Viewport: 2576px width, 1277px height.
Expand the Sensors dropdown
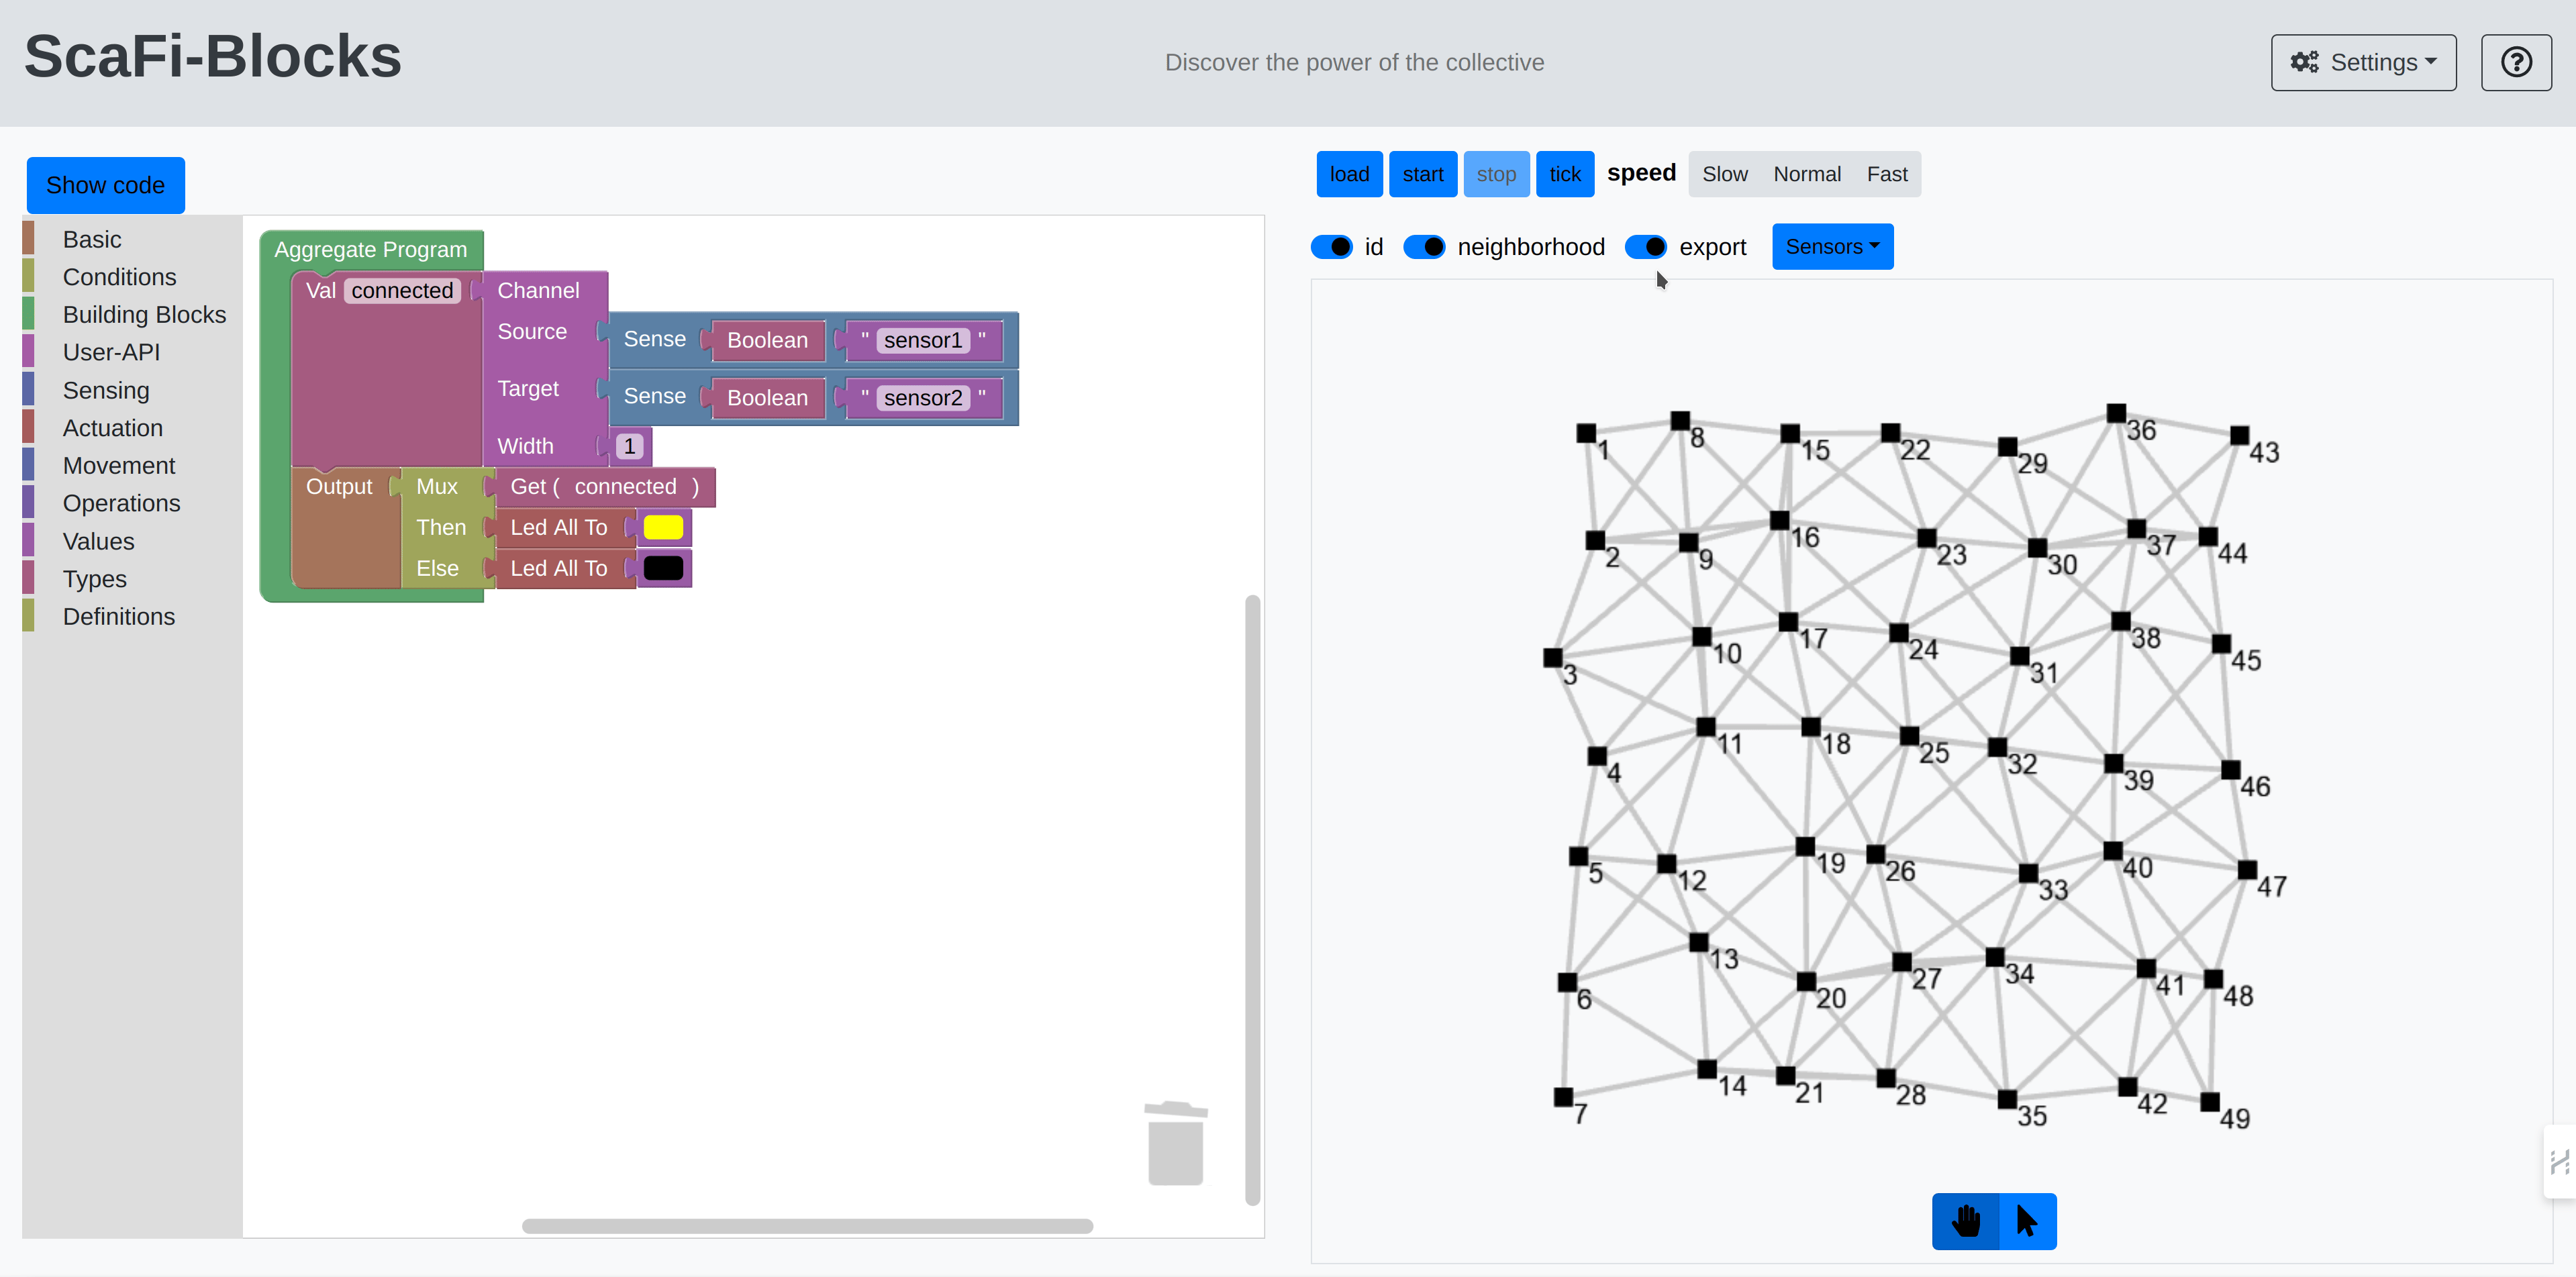tap(1831, 247)
